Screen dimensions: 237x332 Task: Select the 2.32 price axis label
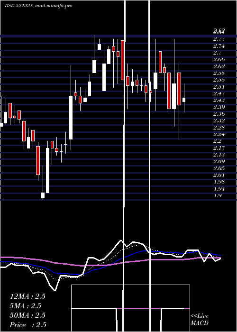[x=219, y=120]
